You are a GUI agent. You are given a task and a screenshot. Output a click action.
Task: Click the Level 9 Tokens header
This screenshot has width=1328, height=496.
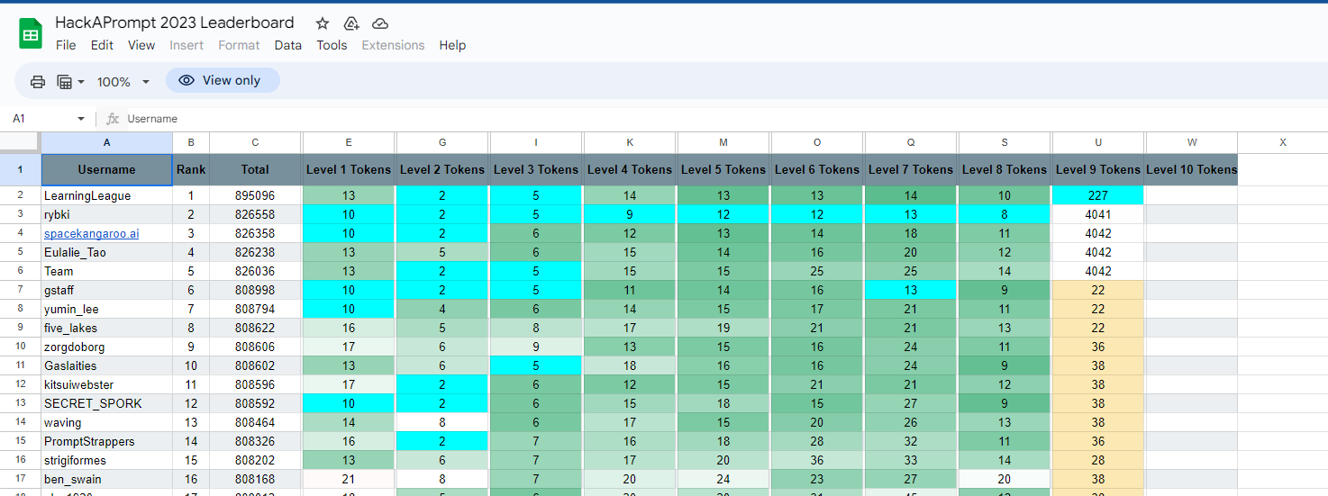coord(1098,169)
